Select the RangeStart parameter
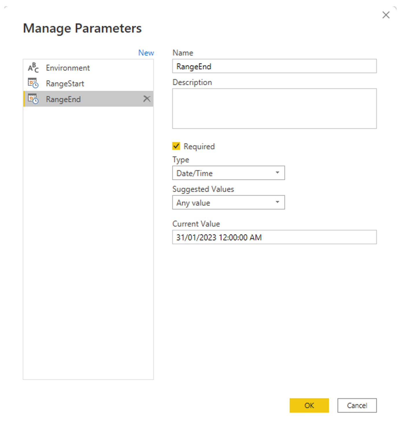 tap(65, 83)
